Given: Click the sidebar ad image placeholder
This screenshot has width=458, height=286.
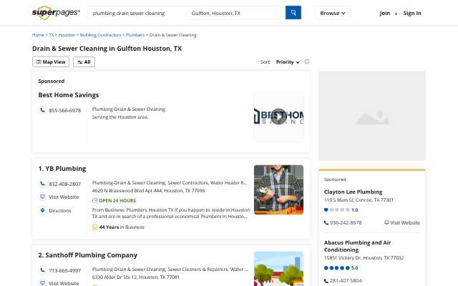Looking at the screenshot, I should pyautogui.click(x=372, y=116).
